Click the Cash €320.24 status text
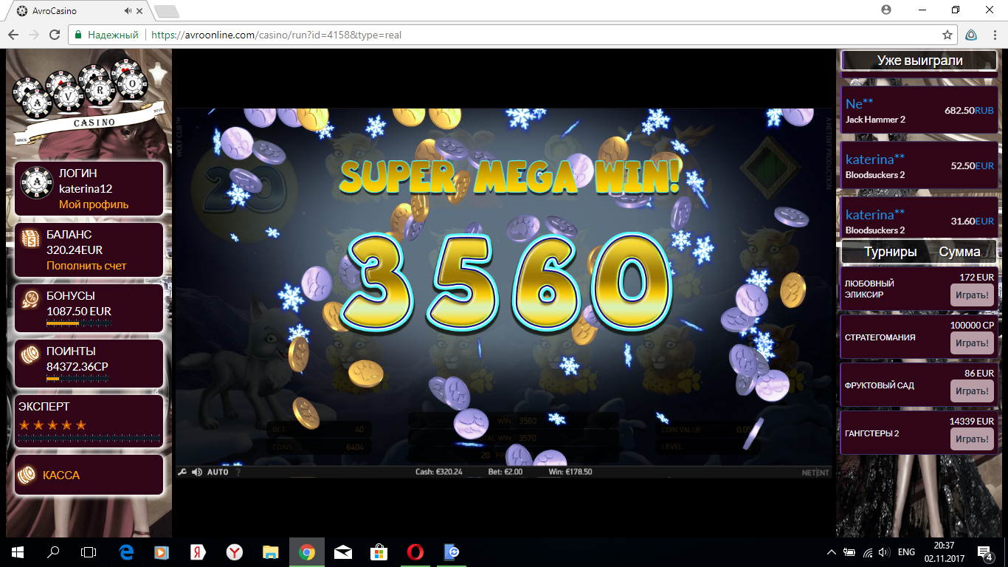This screenshot has width=1008, height=567. point(439,472)
